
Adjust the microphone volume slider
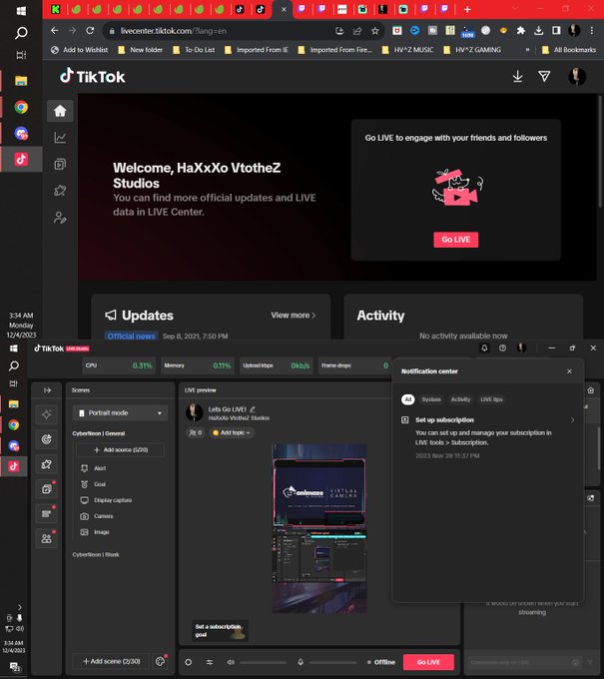pyautogui.click(x=333, y=662)
